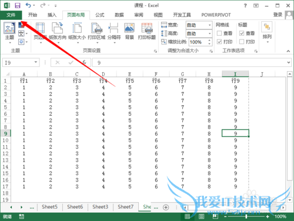
Task: Expand the formula bar chevron
Action: tap(289, 62)
